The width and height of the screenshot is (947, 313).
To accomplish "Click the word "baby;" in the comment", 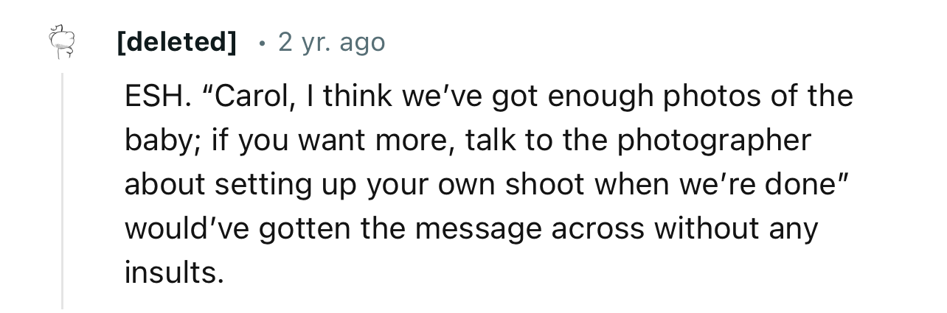I will pos(162,141).
